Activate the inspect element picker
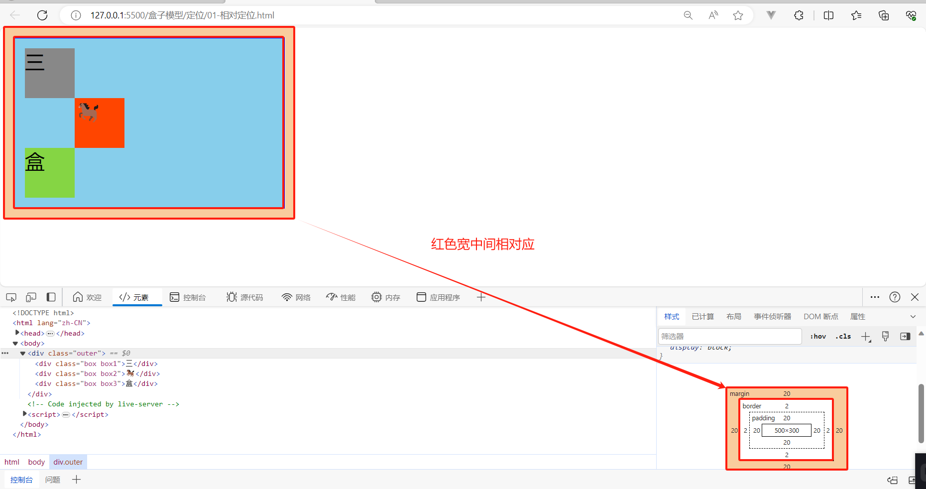The image size is (926, 489). click(x=11, y=297)
